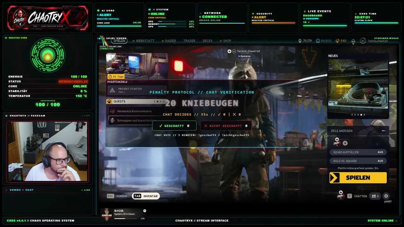
Task: Click the Spotify icon on the music widget
Action: coord(145,211)
